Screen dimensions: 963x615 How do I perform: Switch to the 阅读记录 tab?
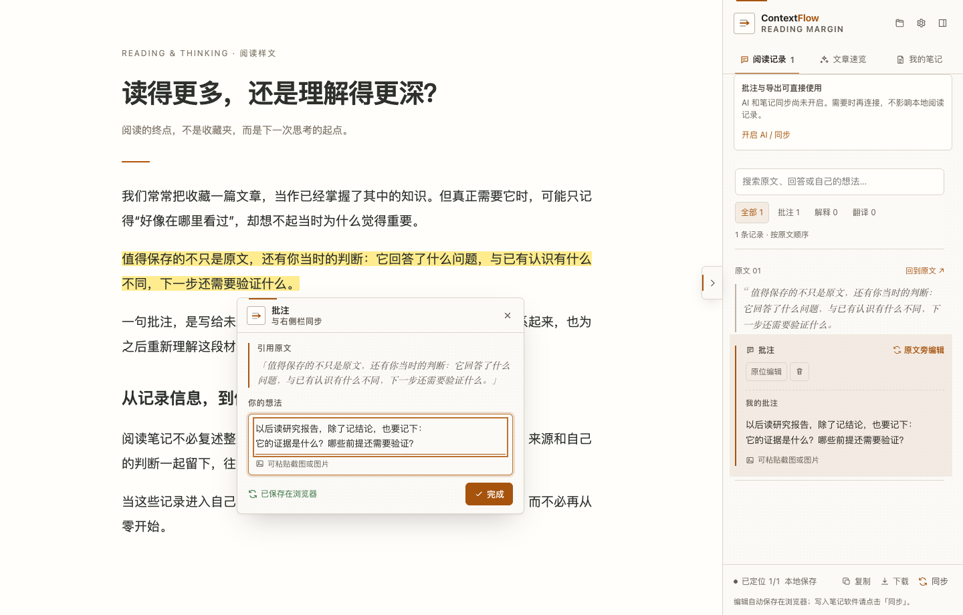pyautogui.click(x=767, y=59)
